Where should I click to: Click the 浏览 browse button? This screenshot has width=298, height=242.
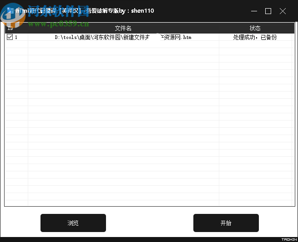(x=73, y=223)
